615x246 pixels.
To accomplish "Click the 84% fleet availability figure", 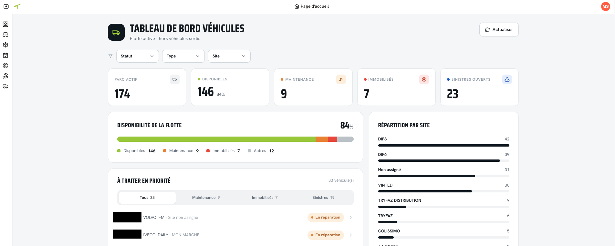I will click(x=347, y=125).
